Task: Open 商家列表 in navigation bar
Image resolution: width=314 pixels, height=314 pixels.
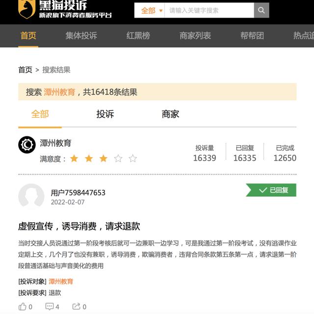Action: [195, 36]
